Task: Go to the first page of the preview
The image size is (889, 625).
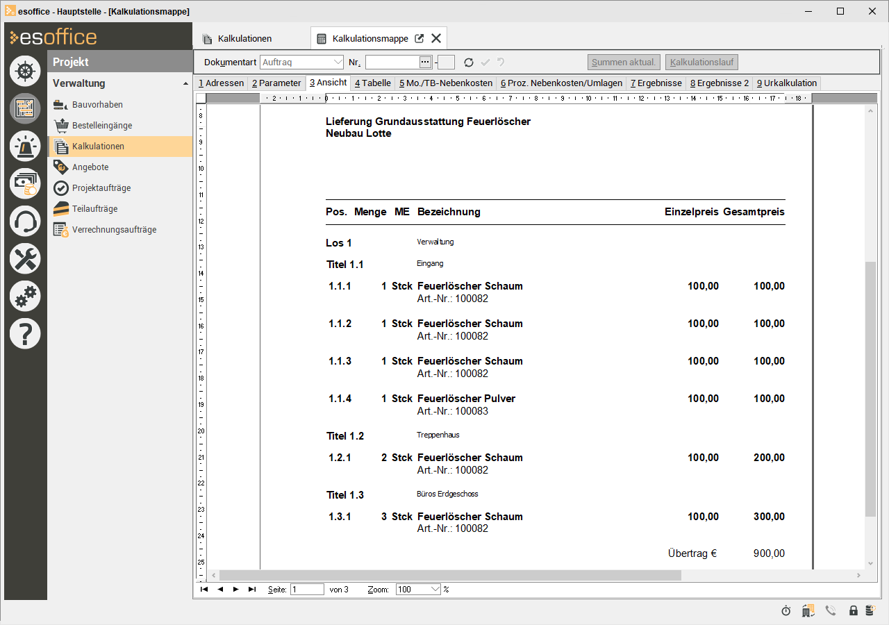Action: click(x=204, y=590)
